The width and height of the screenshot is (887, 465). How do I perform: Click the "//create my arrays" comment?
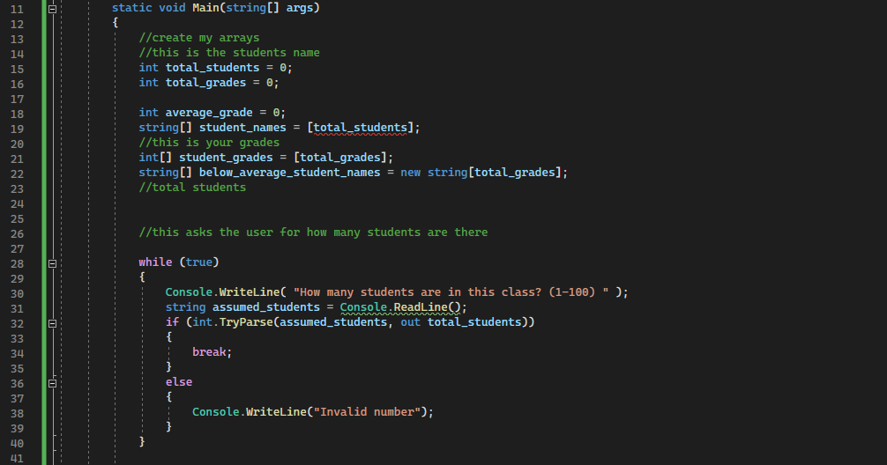click(199, 38)
